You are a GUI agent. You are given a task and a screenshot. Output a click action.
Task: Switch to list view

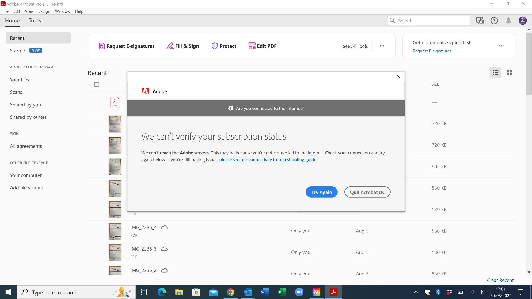[495, 72]
